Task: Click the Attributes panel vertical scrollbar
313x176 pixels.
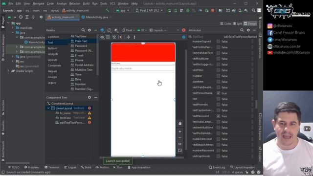Action: pos(256,104)
